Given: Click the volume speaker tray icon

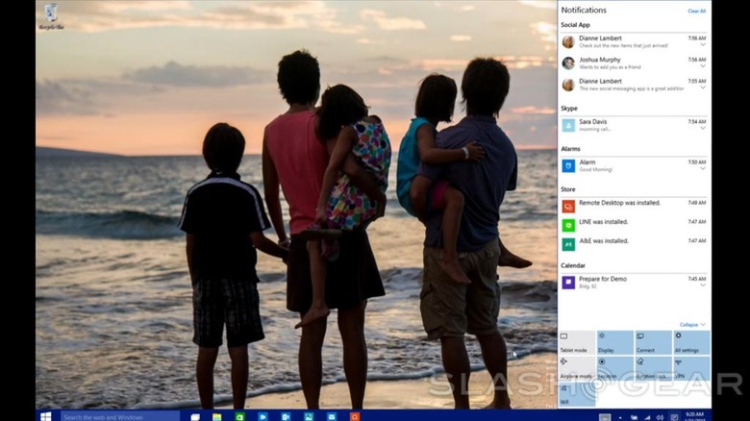Looking at the screenshot, I should 660,418.
